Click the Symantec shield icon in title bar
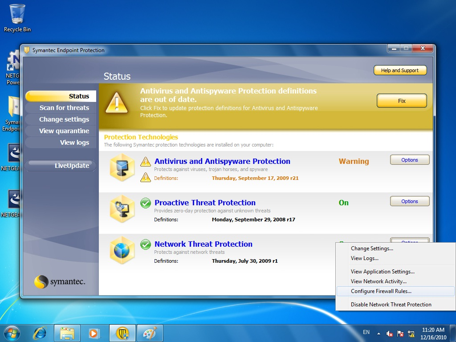Screen dimensions: 456x342 pyautogui.click(x=27, y=50)
